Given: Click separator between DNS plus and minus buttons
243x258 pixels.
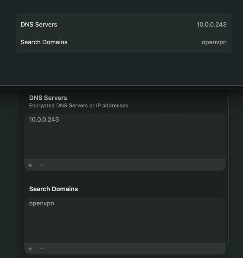Looking at the screenshot, I should click(36, 165).
